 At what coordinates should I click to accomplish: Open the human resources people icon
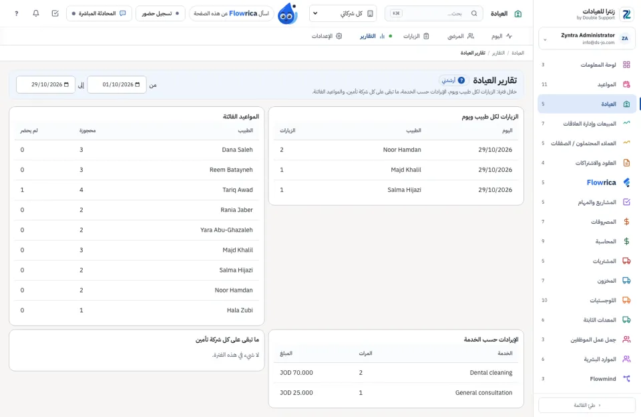[626, 359]
